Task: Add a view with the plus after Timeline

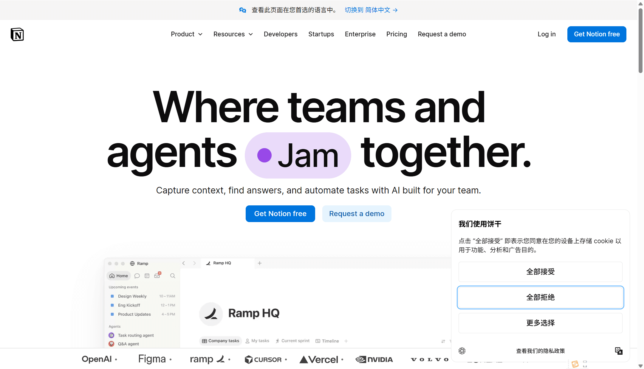Action: click(346, 341)
